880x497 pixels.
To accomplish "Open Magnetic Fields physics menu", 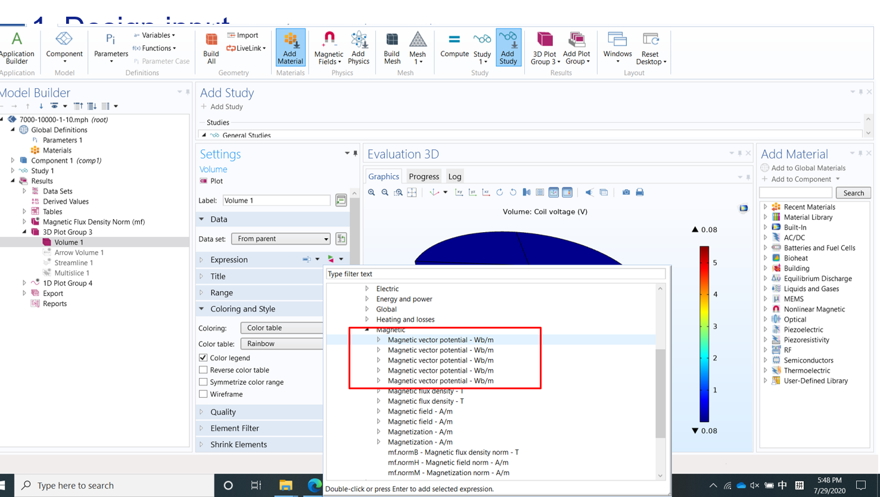I will (328, 48).
